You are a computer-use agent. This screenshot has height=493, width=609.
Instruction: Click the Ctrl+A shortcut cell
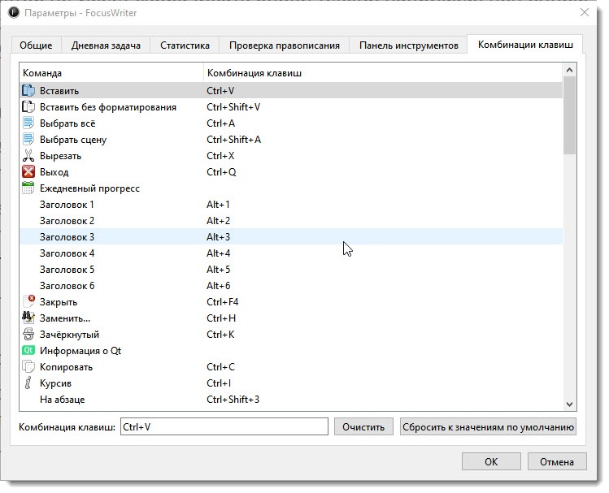[220, 123]
